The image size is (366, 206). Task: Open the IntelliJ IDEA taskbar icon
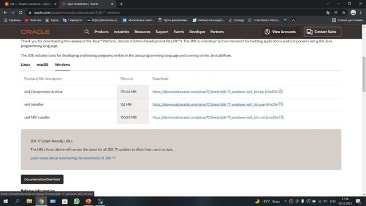pos(100,201)
